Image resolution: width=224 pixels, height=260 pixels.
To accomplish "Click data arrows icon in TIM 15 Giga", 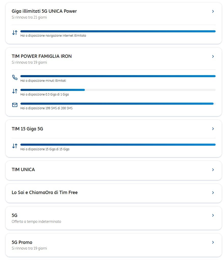I will coord(15,146).
